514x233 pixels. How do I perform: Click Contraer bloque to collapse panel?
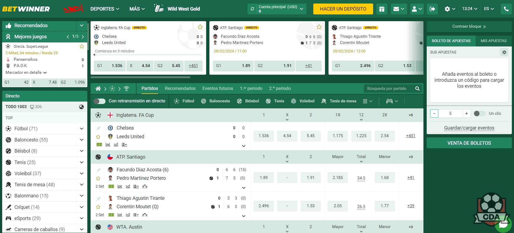[x=469, y=27]
